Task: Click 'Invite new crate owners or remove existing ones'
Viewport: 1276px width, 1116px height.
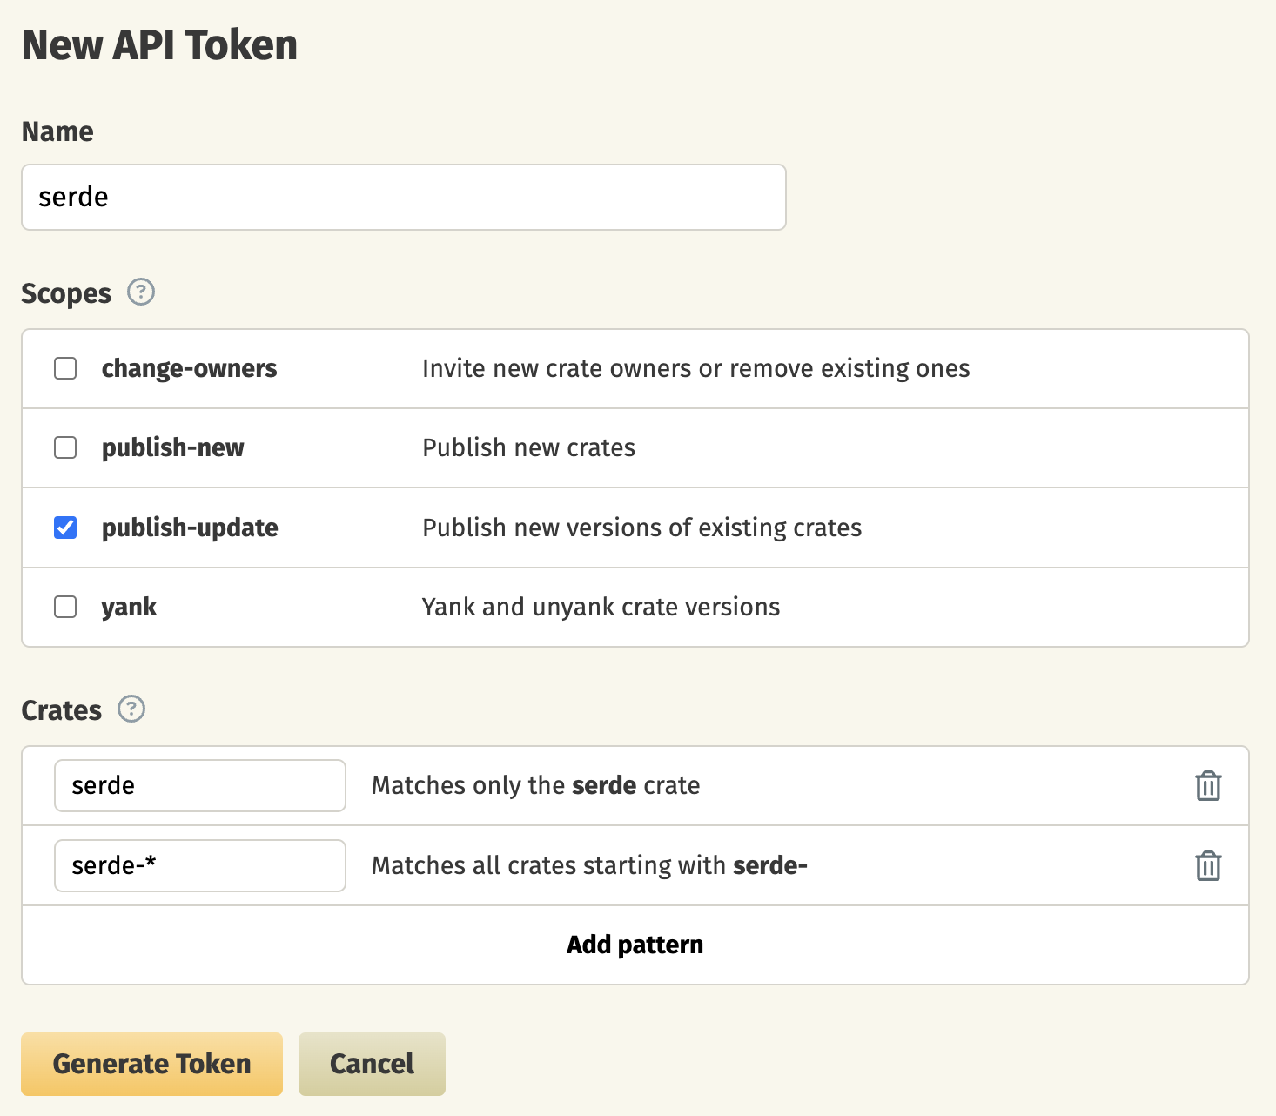Action: 695,368
